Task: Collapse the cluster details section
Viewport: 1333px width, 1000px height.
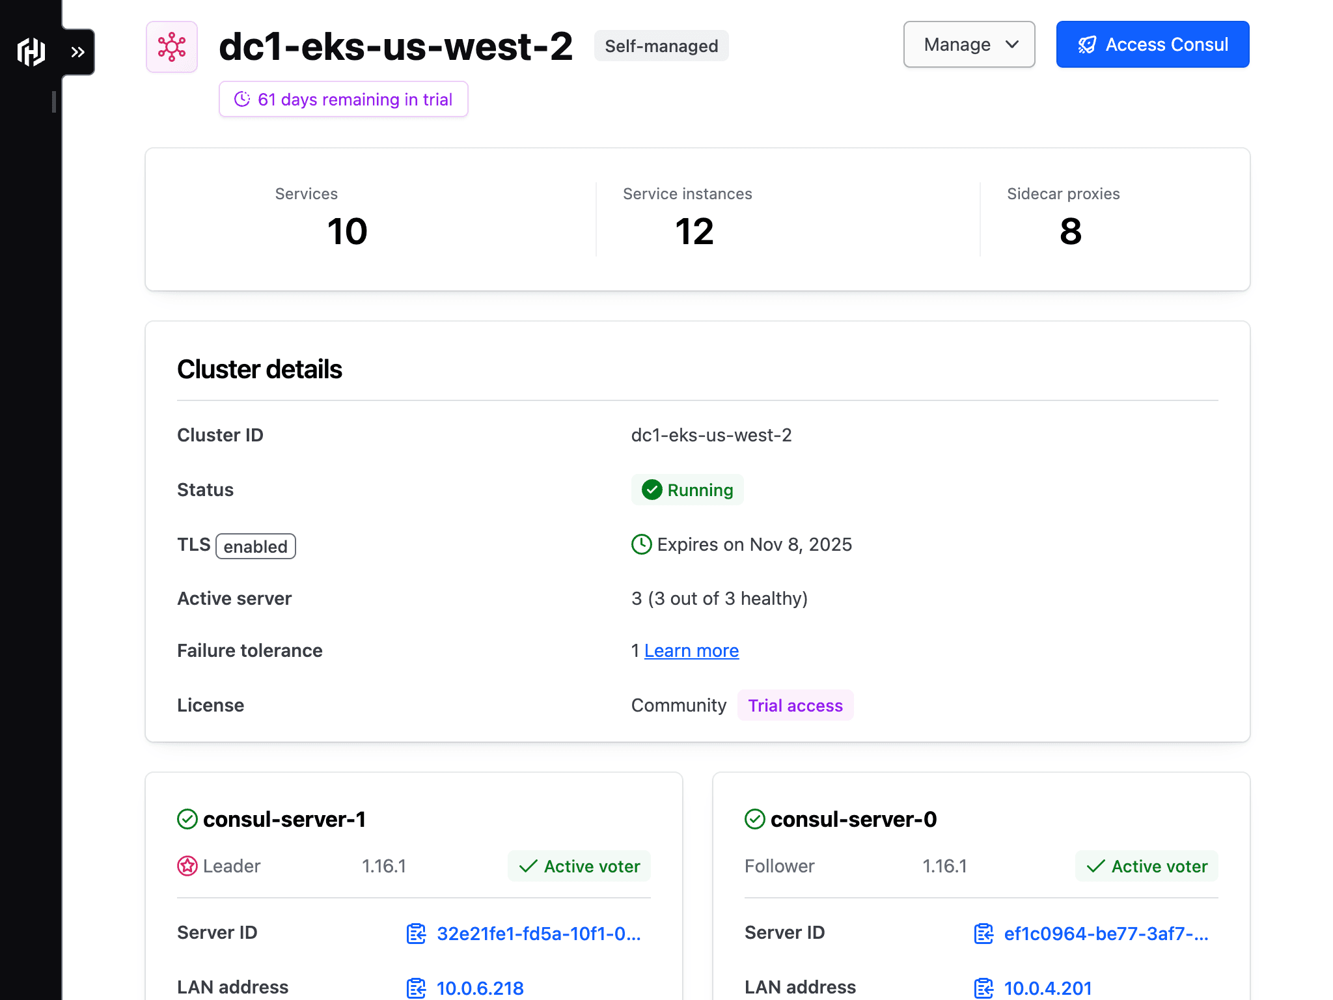Action: [x=259, y=370]
